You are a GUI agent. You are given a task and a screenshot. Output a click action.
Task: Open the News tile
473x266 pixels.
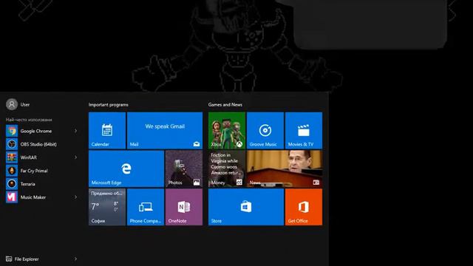pyautogui.click(x=285, y=169)
